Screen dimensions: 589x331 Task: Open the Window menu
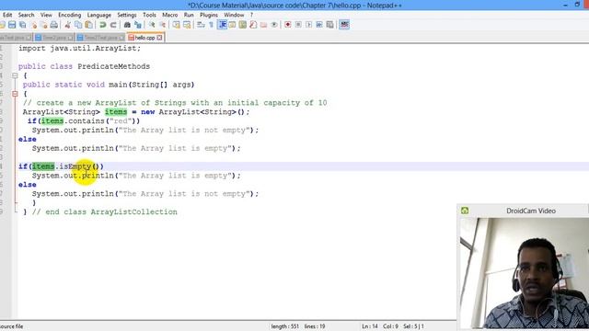[234, 15]
